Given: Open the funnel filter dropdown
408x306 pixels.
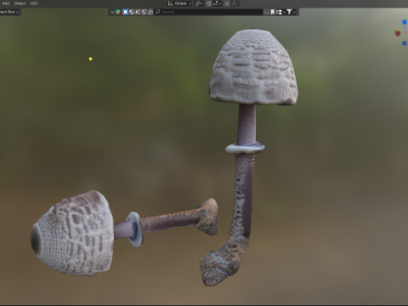Looking at the screenshot, I should 291,12.
